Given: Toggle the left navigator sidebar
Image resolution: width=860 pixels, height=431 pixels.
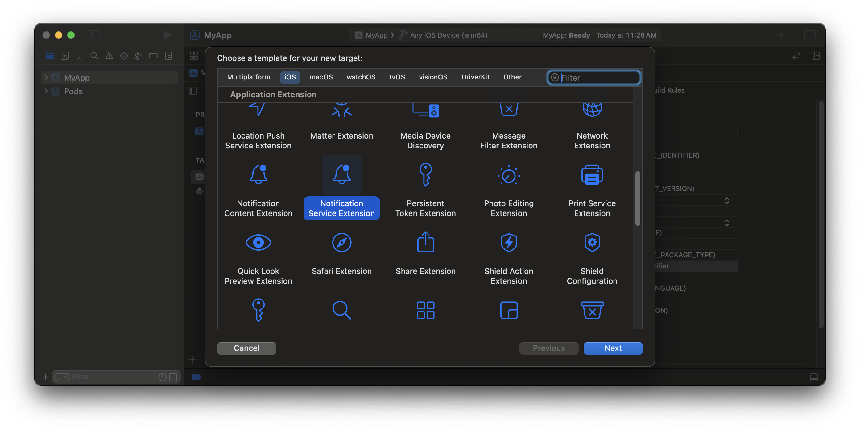Looking at the screenshot, I should point(94,35).
